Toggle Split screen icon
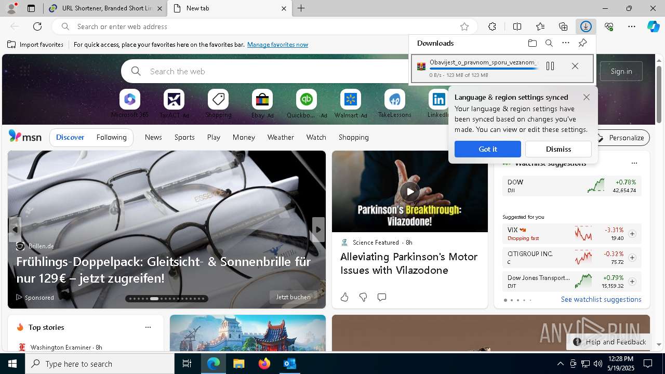The image size is (665, 374). [x=517, y=26]
